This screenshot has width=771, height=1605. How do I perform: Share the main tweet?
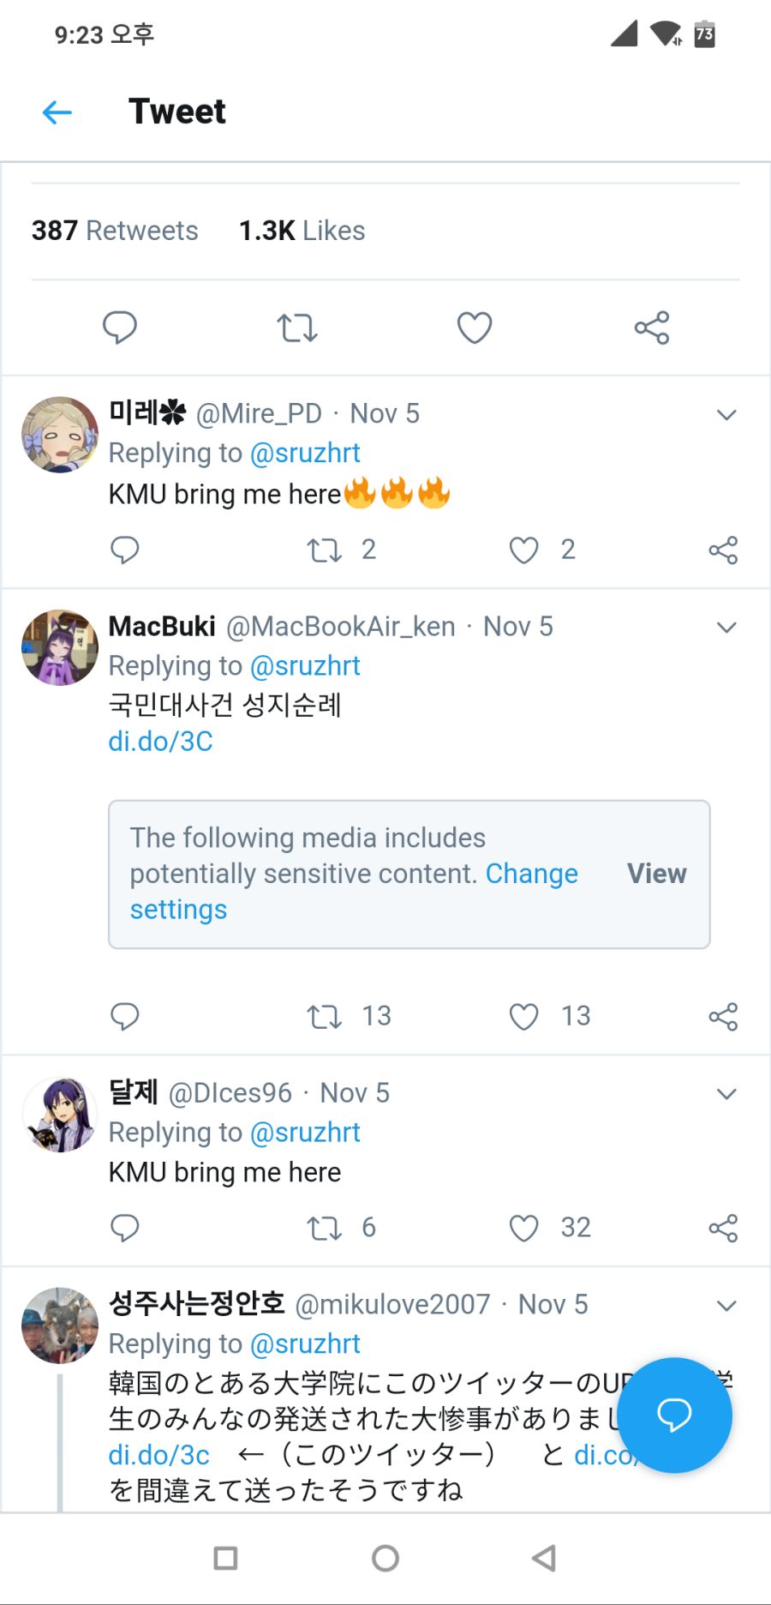tap(651, 327)
